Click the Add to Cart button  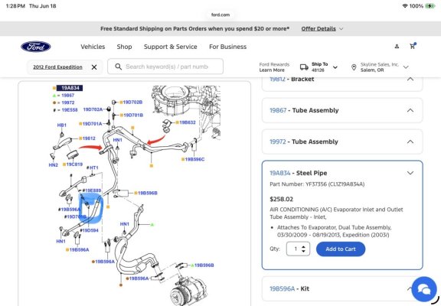point(341,249)
